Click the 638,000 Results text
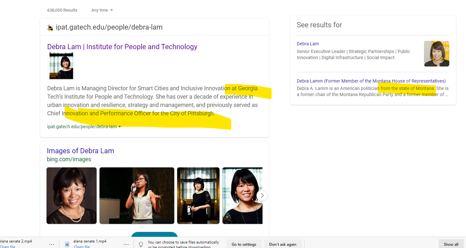The width and height of the screenshot is (466, 248). tap(62, 10)
